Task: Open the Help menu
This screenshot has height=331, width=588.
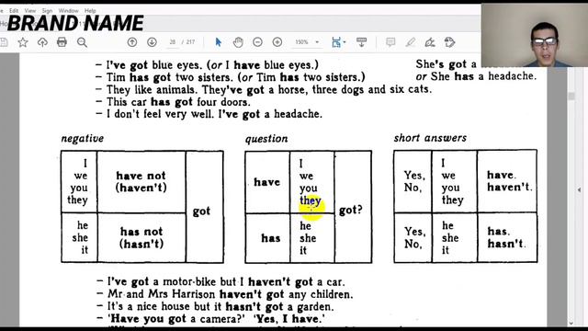Action: click(x=90, y=10)
